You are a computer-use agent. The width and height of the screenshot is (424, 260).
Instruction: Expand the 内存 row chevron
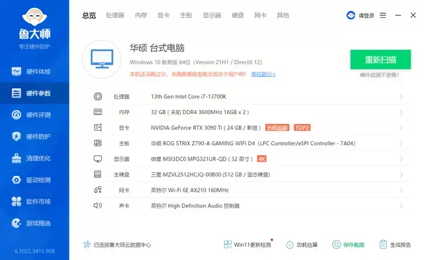click(x=401, y=112)
